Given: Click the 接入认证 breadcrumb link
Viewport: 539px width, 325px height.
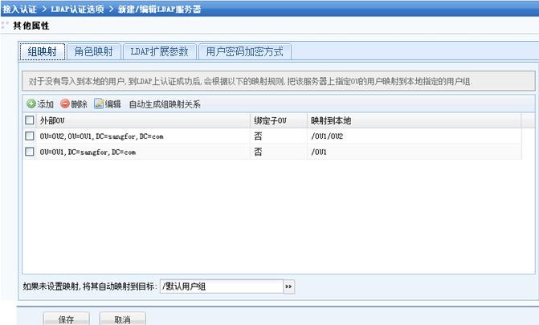Looking at the screenshot, I should click(x=20, y=8).
